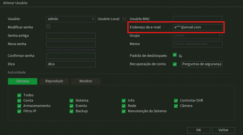
Task: Uncheck the Evento permission checkbox
Action: click(x=72, y=106)
